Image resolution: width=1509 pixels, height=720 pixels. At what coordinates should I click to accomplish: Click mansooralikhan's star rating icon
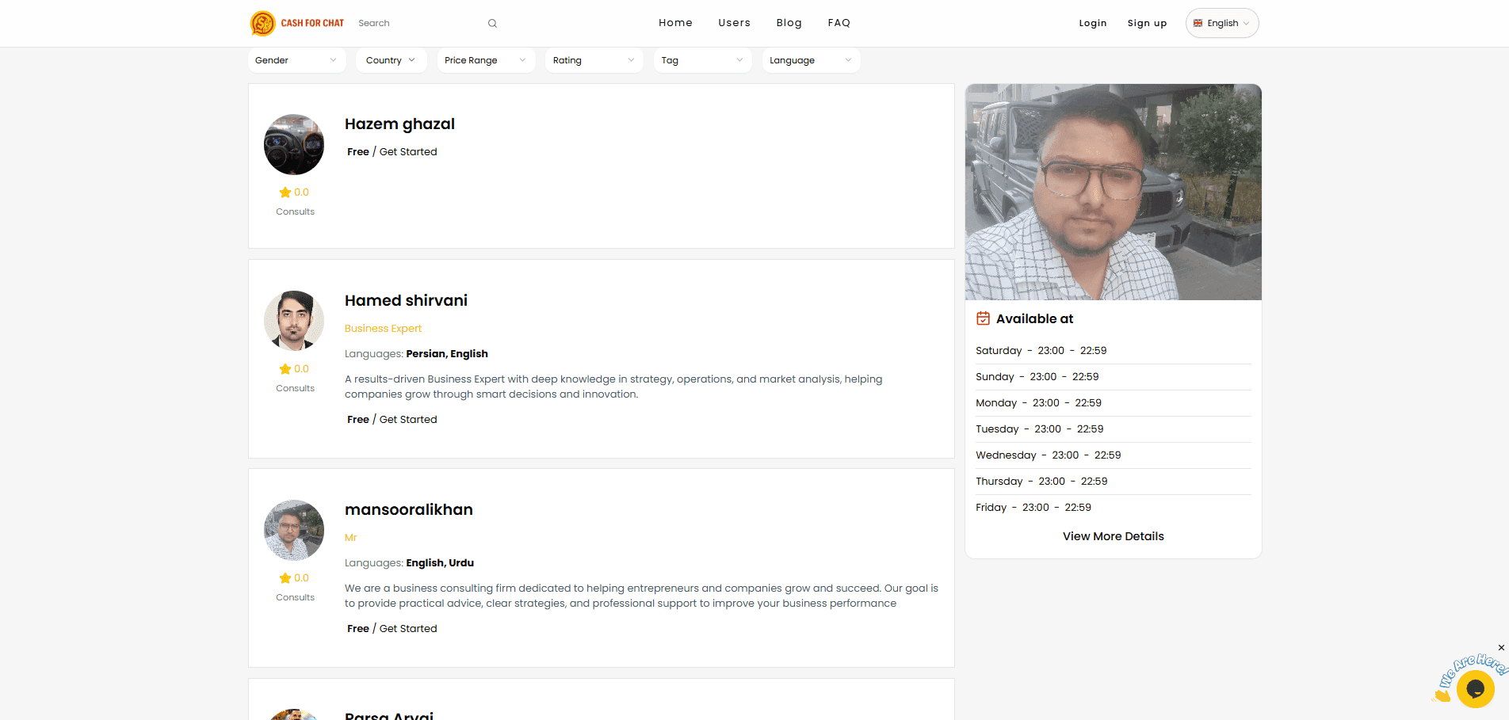[285, 578]
